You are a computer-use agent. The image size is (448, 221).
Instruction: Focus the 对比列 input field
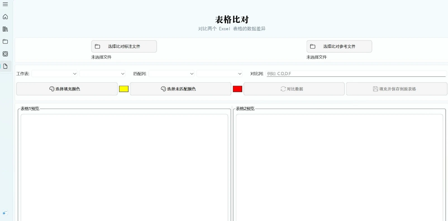click(356, 74)
